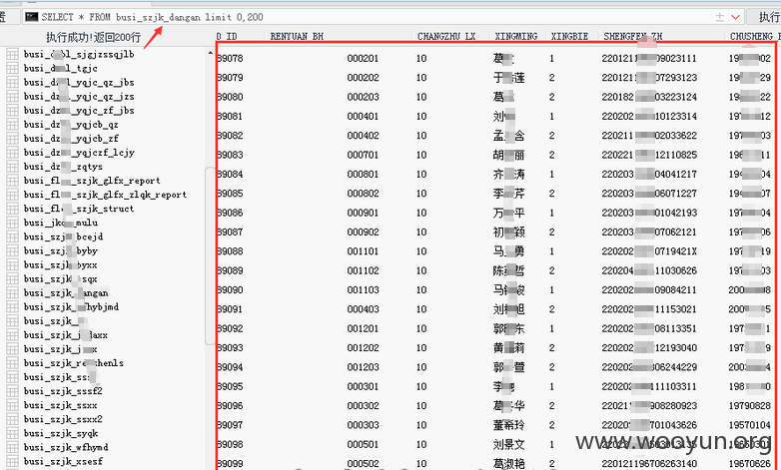Screen dimensions: 781x470
Task: Click table icon beside the _tgjc table
Action: tap(12, 68)
